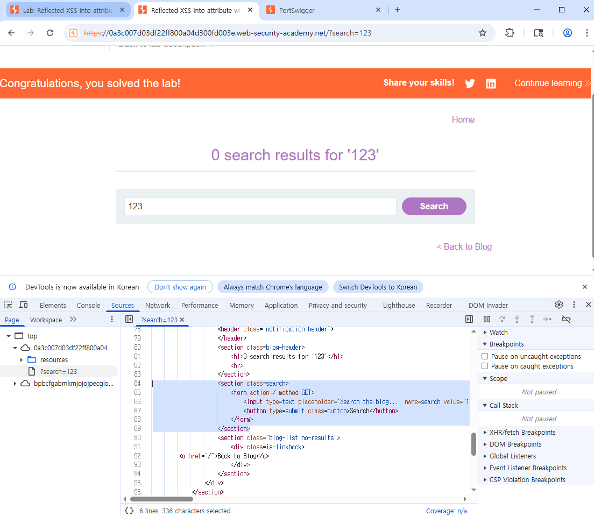Hide the navigator sidebar icon
The height and width of the screenshot is (516, 594).
pos(129,320)
